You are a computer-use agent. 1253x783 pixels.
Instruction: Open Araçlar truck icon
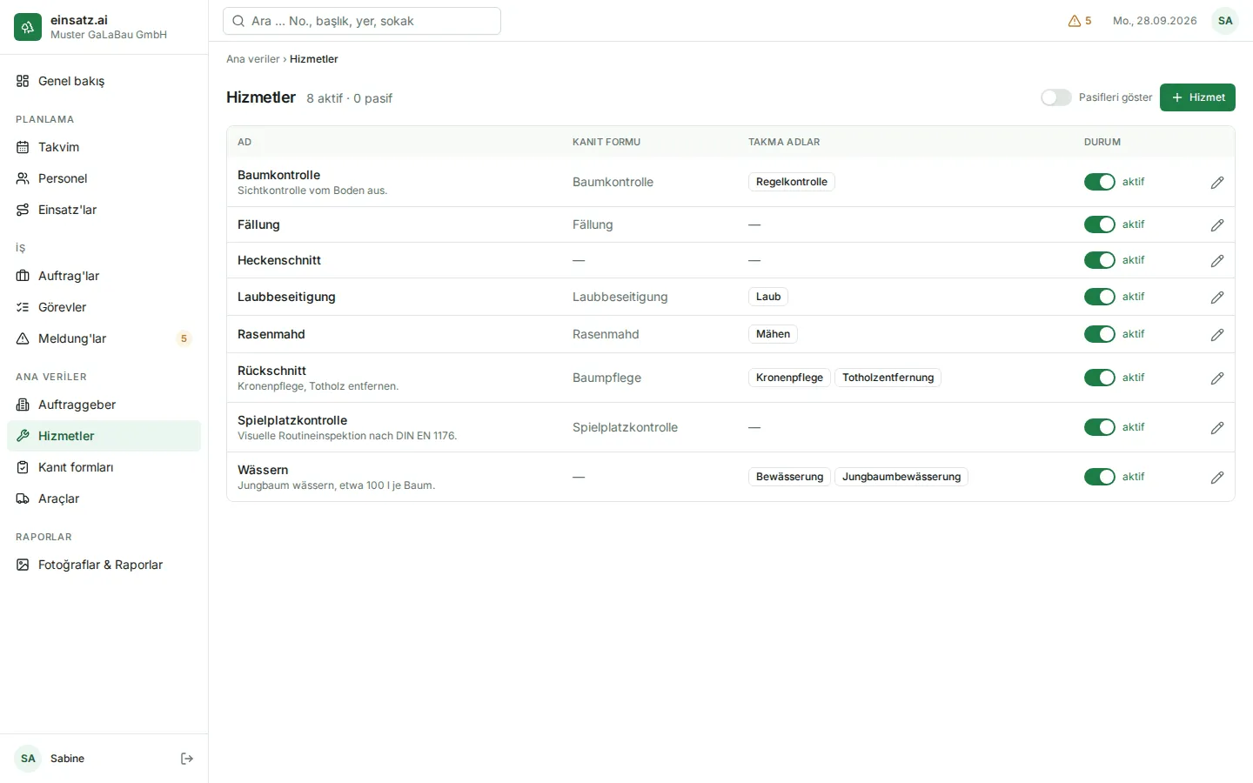[23, 499]
